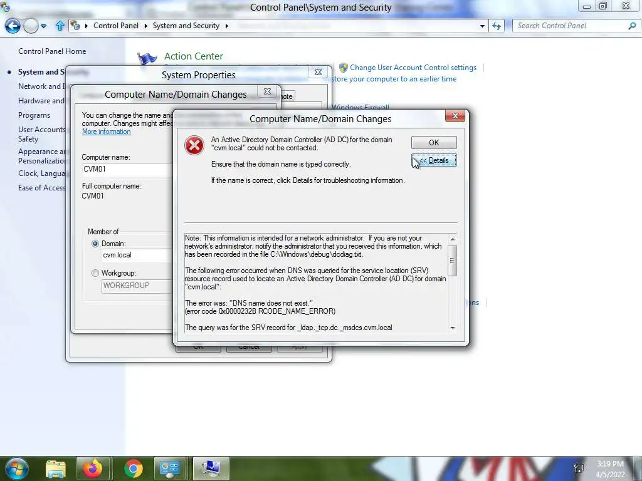
Task: Open the recent pages dropdown arrow
Action: 43,26
